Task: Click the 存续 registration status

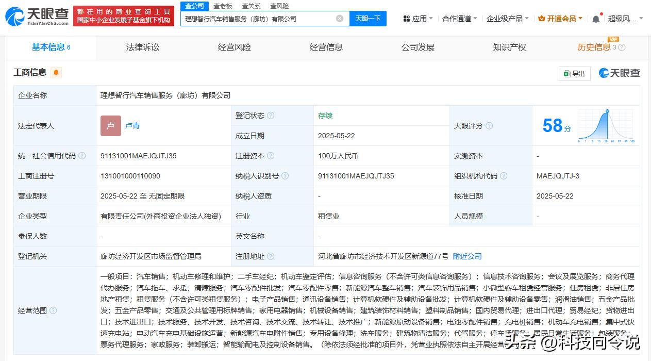Action: tap(325, 116)
